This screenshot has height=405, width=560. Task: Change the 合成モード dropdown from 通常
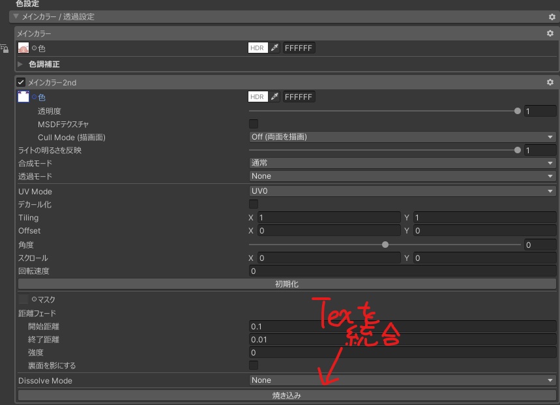click(x=401, y=162)
